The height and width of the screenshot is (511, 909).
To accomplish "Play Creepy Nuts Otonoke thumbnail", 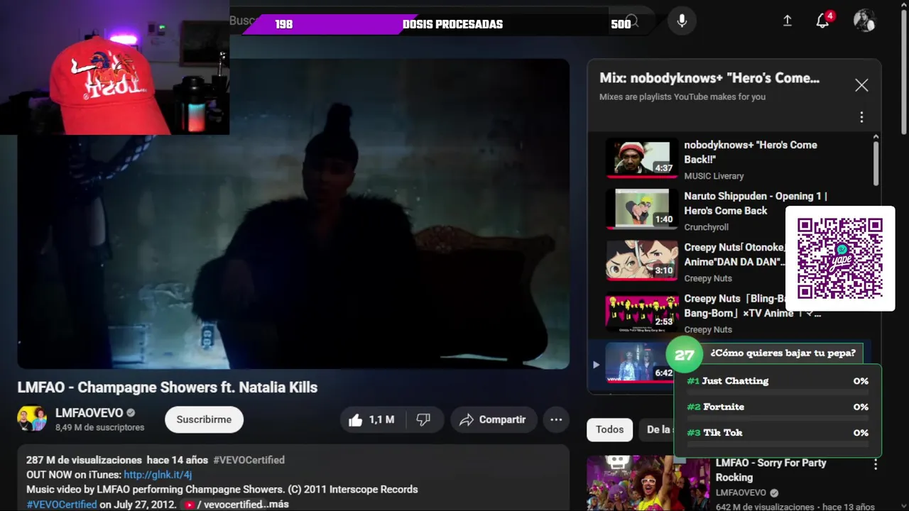I will click(642, 260).
